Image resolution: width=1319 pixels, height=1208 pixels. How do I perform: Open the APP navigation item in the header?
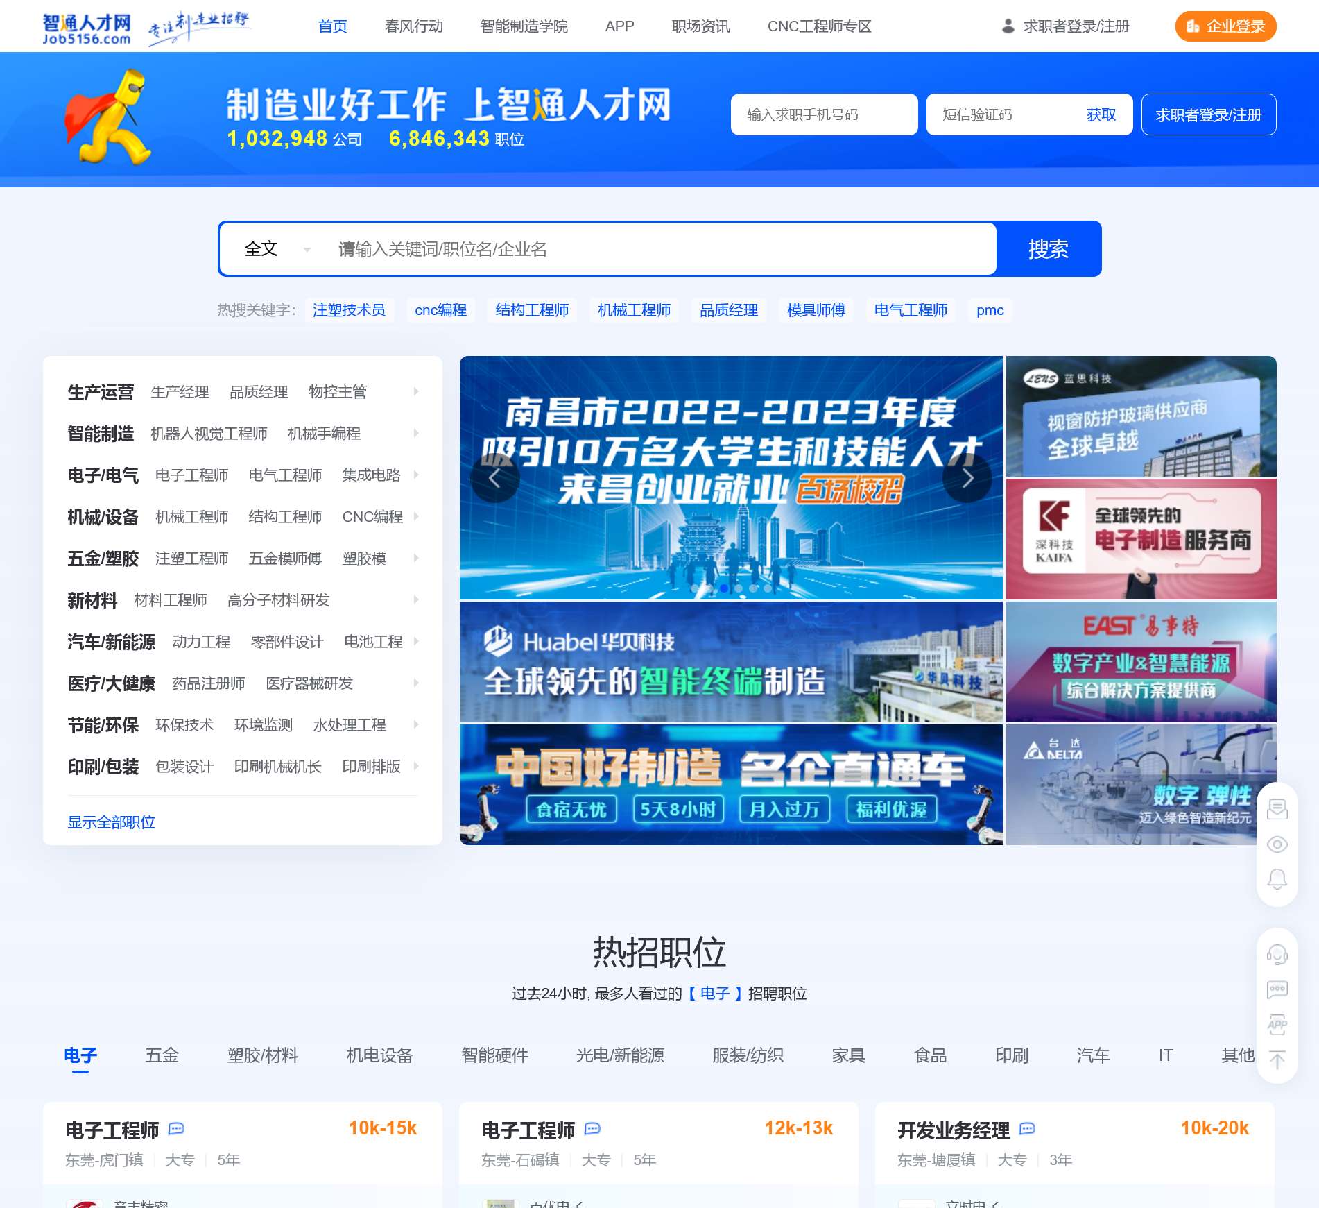click(x=619, y=26)
